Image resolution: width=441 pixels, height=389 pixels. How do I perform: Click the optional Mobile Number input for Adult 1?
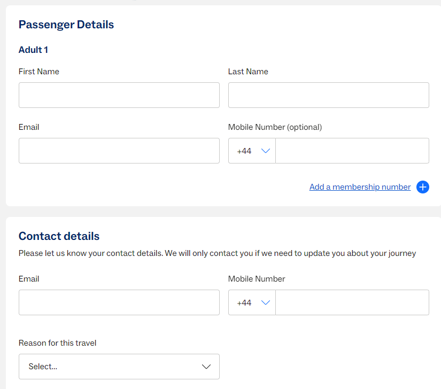(352, 151)
